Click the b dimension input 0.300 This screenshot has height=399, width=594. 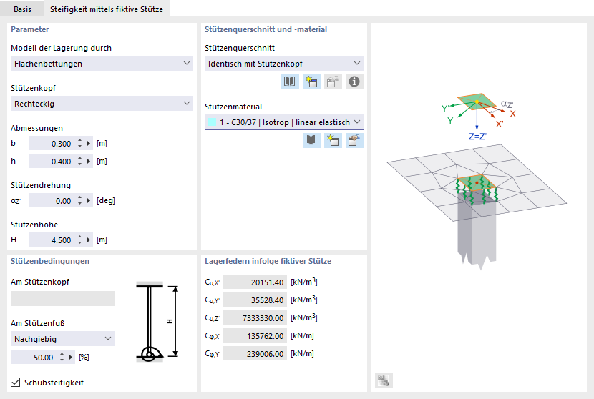[52, 144]
